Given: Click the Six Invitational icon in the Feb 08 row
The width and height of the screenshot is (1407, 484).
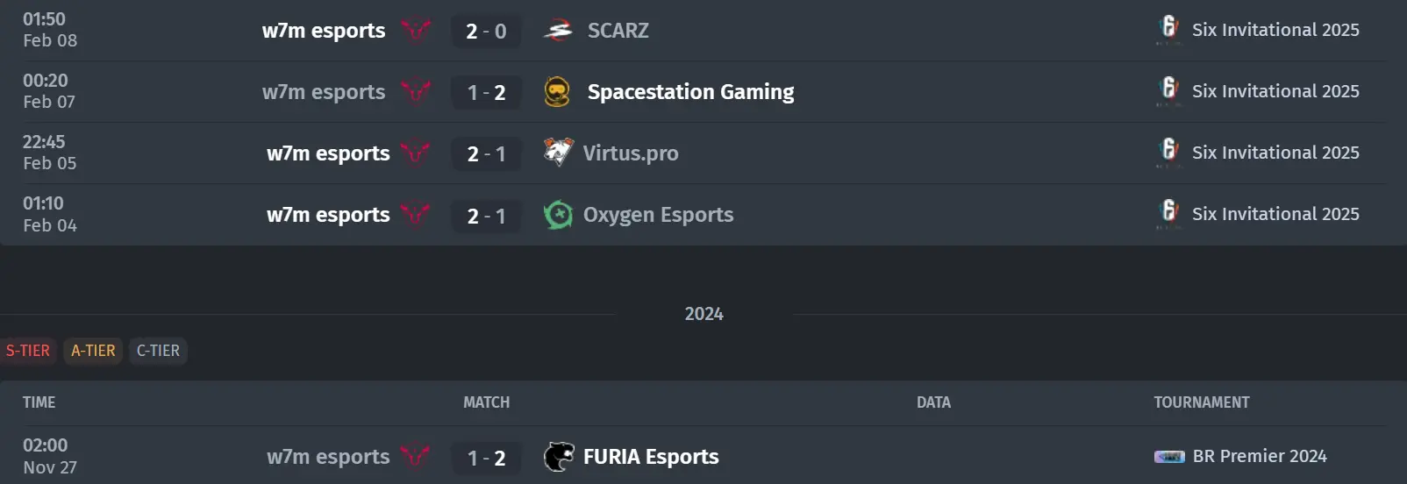Looking at the screenshot, I should 1169,30.
